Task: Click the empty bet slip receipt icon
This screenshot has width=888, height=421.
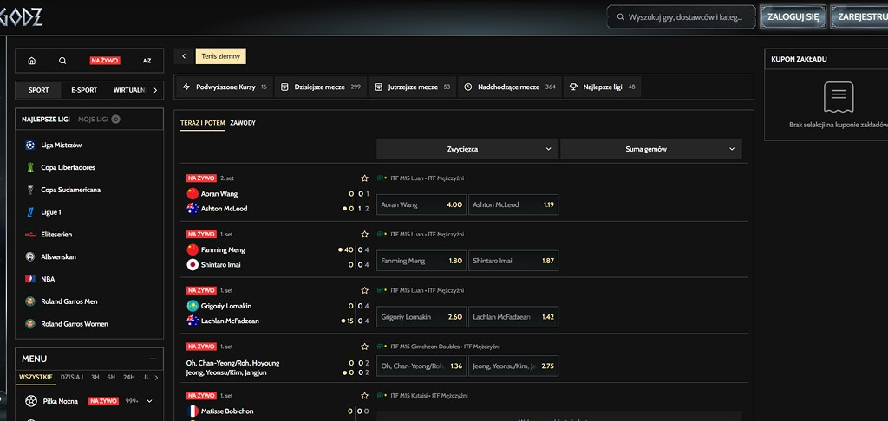Action: [839, 97]
